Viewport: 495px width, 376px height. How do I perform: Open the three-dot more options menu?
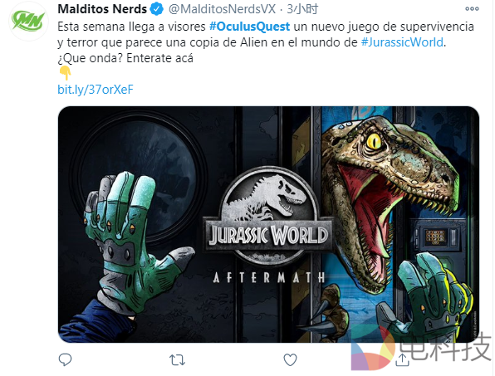coord(472,9)
